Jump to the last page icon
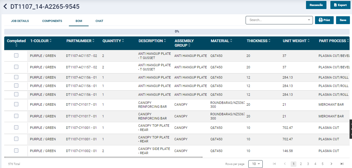 (342, 164)
